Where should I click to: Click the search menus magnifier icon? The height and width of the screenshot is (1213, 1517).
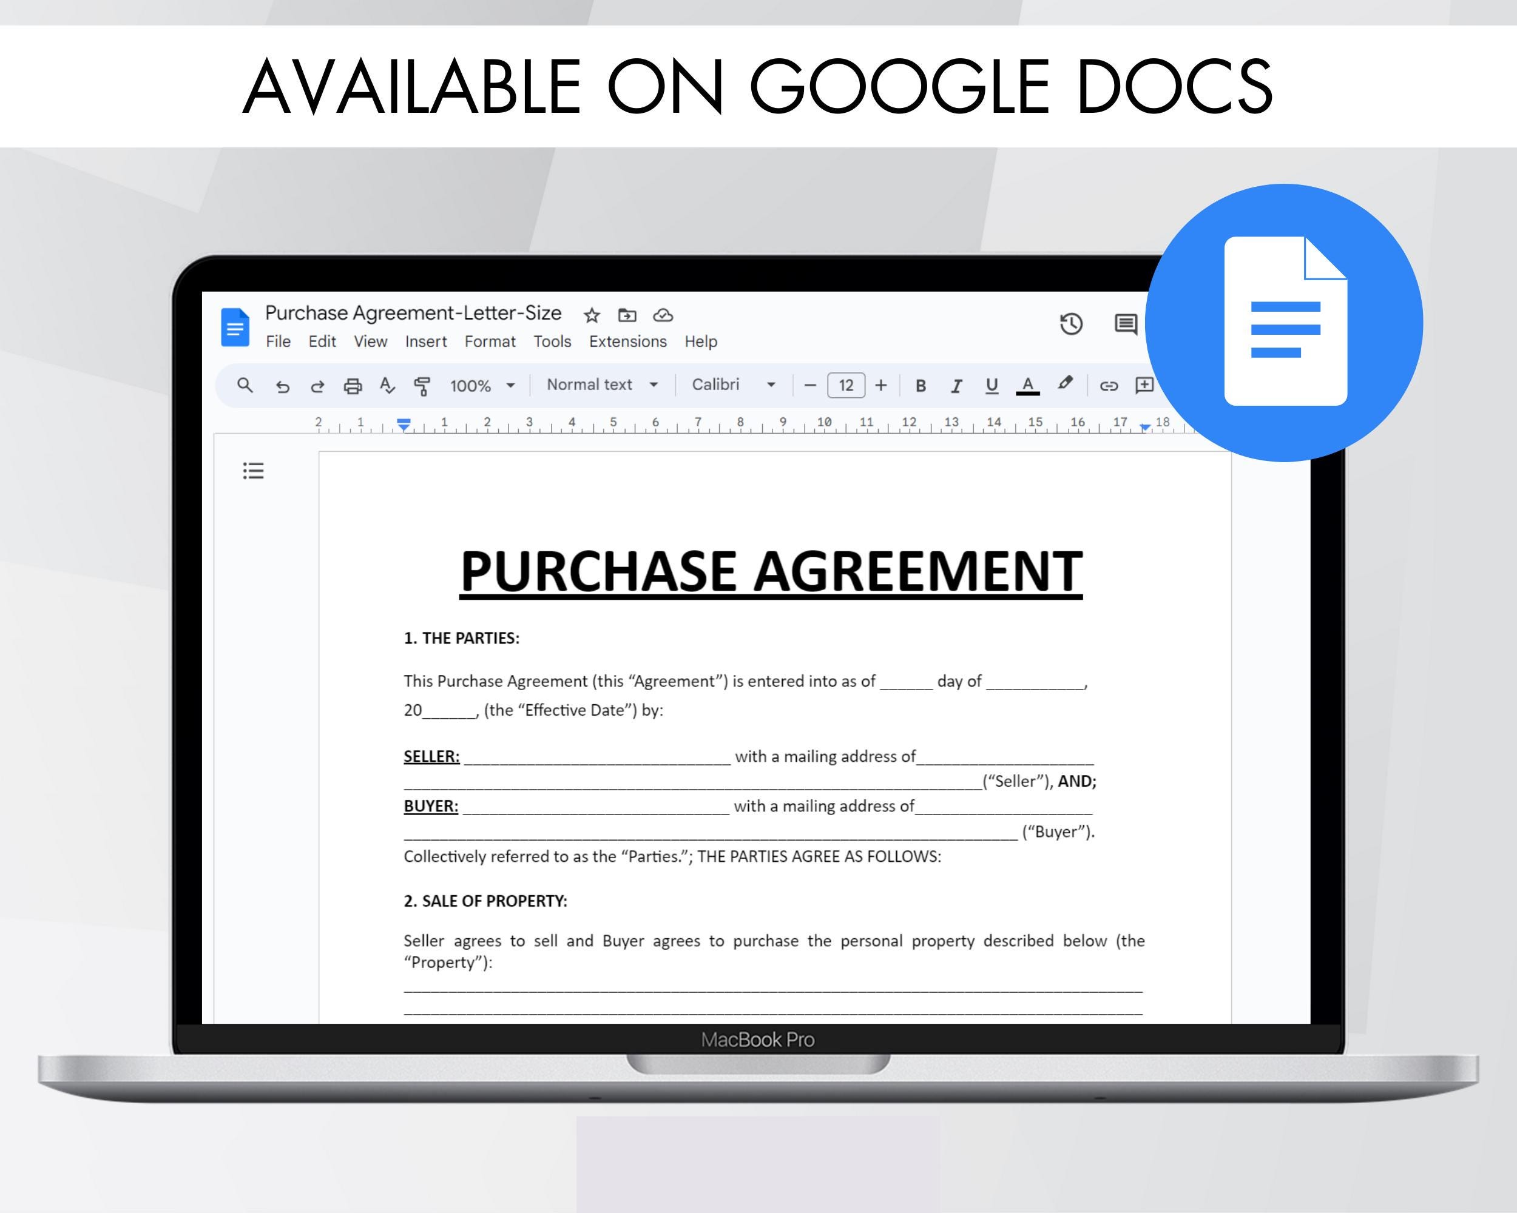(245, 385)
